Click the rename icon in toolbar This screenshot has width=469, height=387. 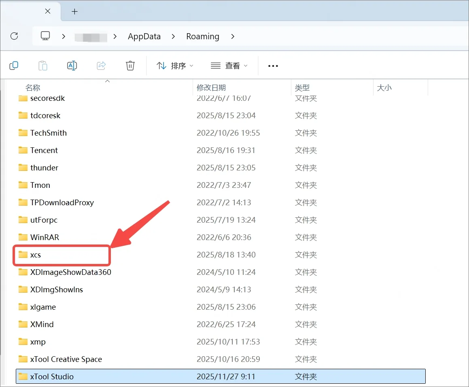click(72, 66)
